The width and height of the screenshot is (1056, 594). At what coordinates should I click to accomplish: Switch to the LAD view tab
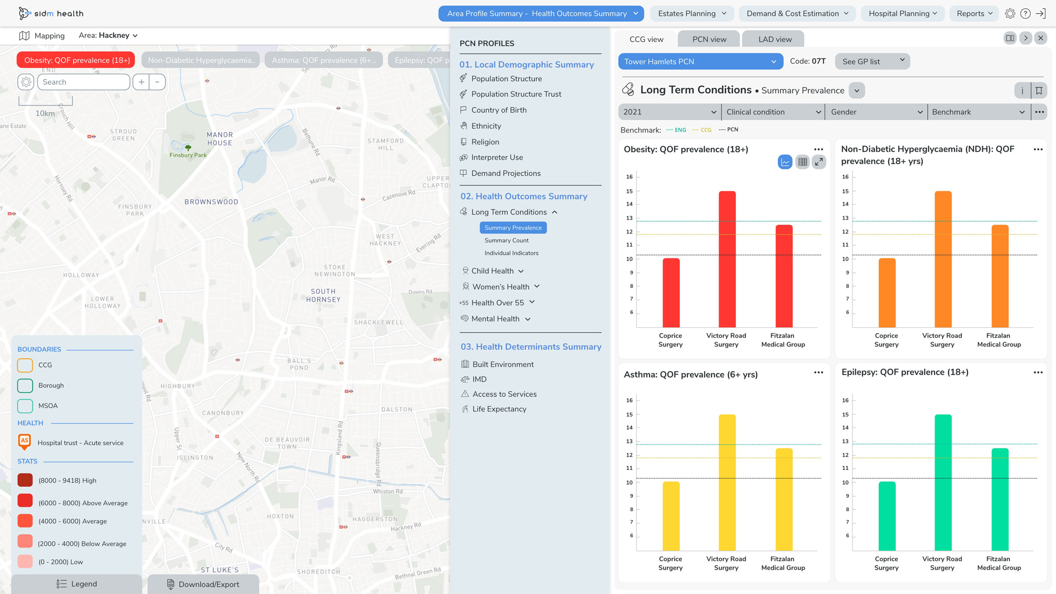(x=774, y=39)
